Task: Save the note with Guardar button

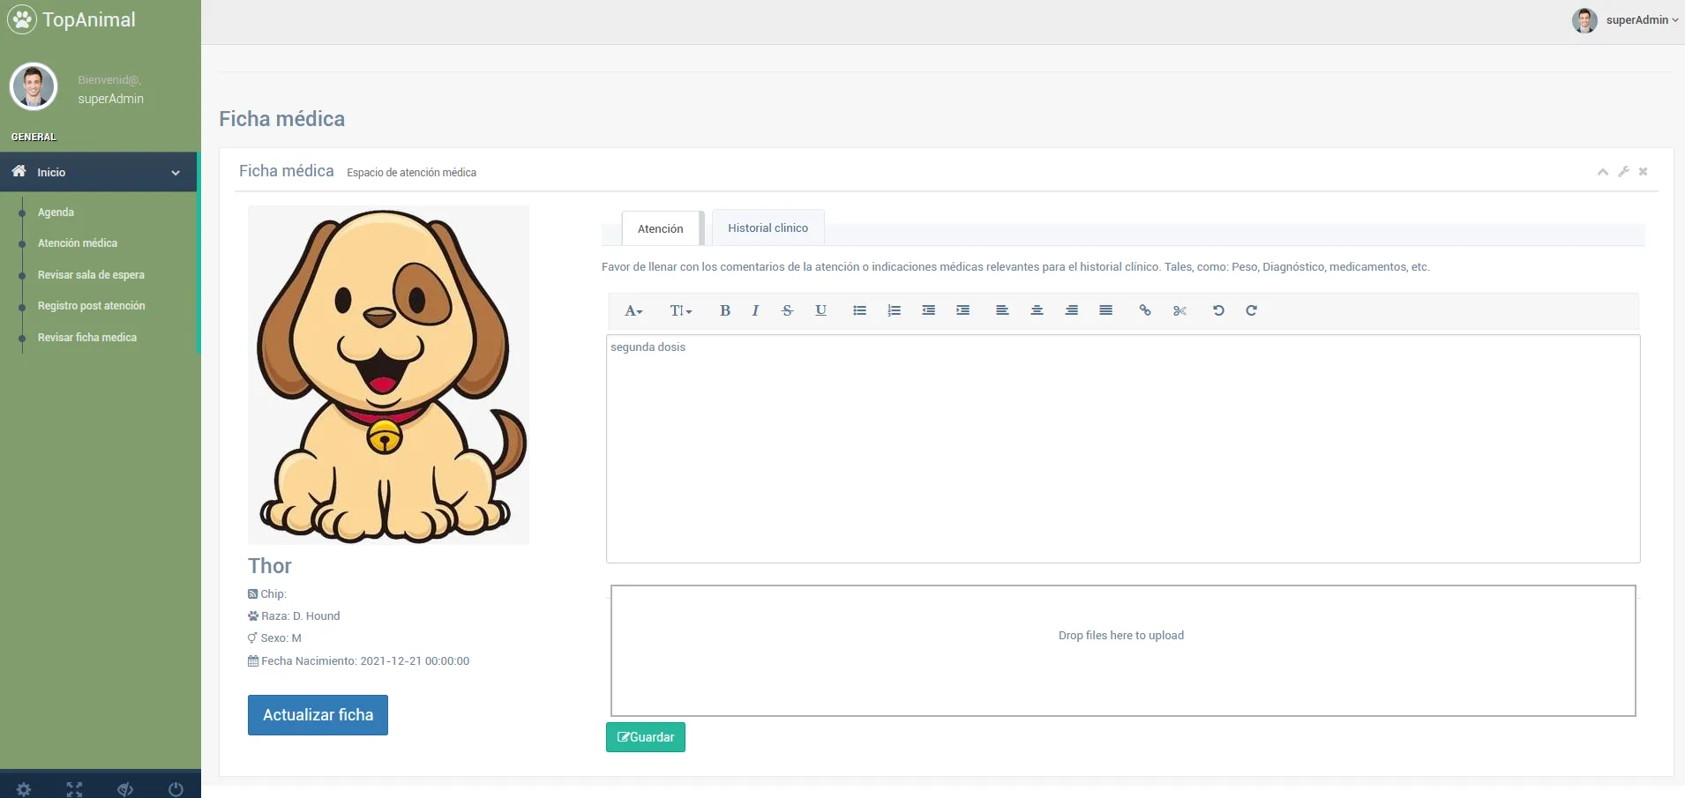Action: [645, 737]
